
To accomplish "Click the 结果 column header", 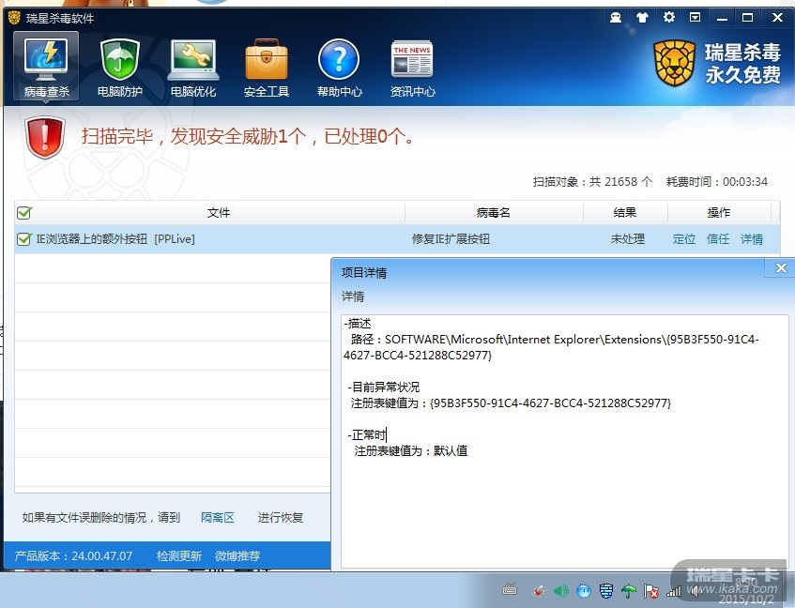I will coord(625,213).
